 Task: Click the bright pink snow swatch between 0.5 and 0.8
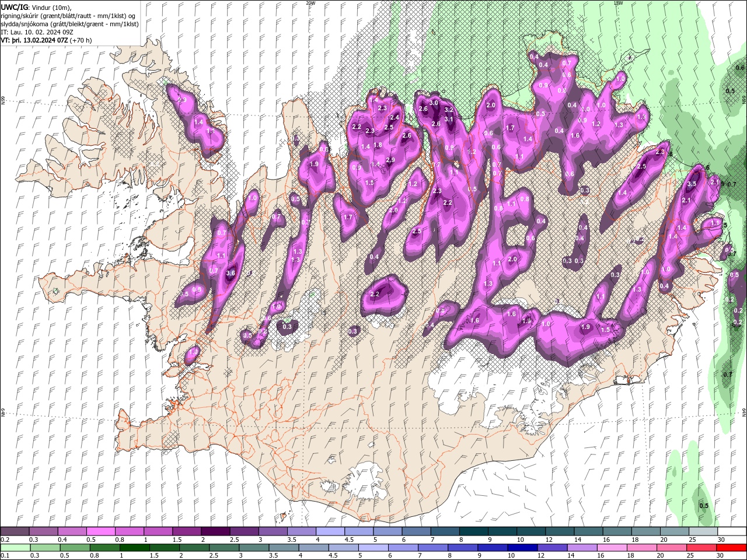click(101, 531)
